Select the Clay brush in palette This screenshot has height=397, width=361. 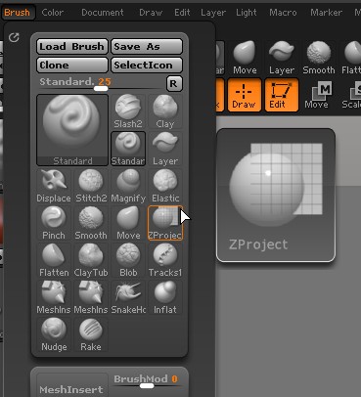pyautogui.click(x=165, y=111)
